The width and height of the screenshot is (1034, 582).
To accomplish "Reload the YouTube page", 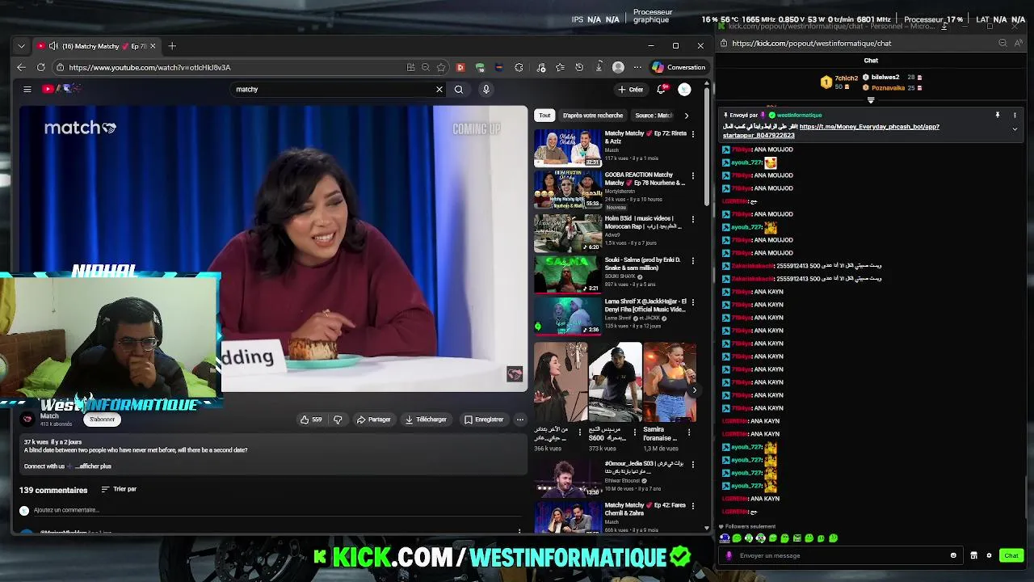I will [x=40, y=67].
